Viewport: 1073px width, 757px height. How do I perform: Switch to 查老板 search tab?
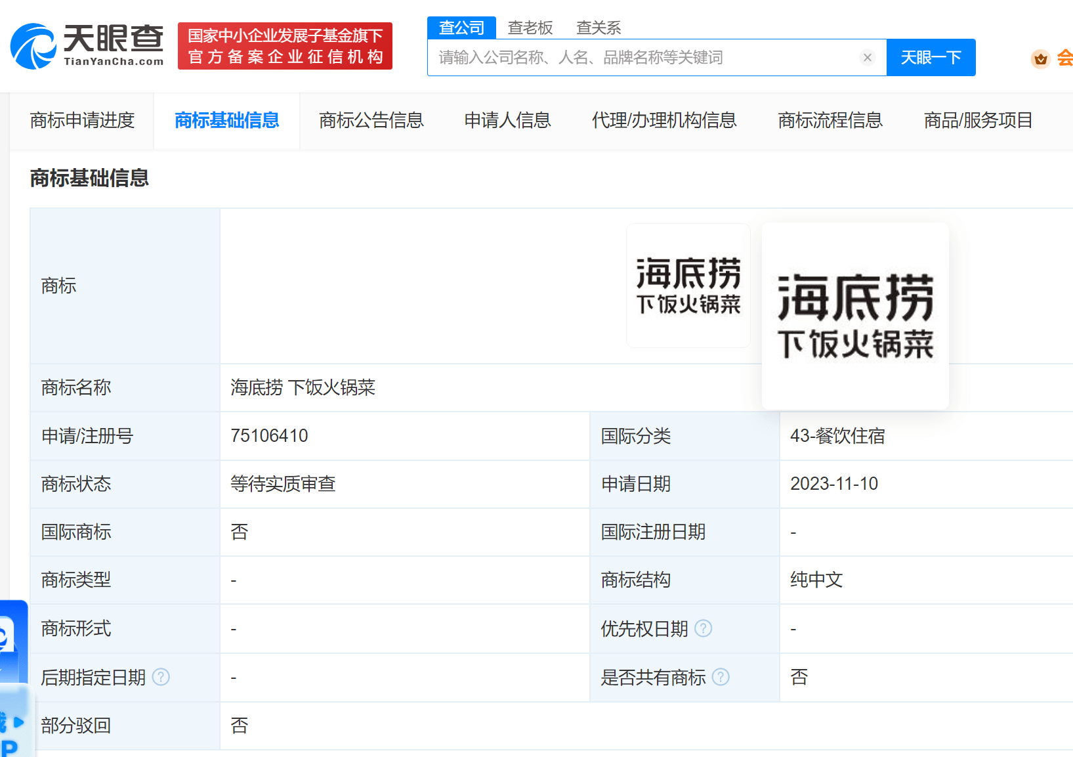[530, 28]
